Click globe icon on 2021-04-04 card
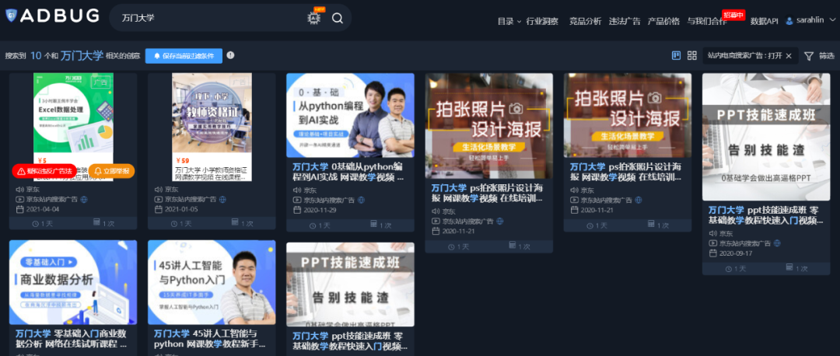Viewport: 840px width, 356px height. point(83,199)
